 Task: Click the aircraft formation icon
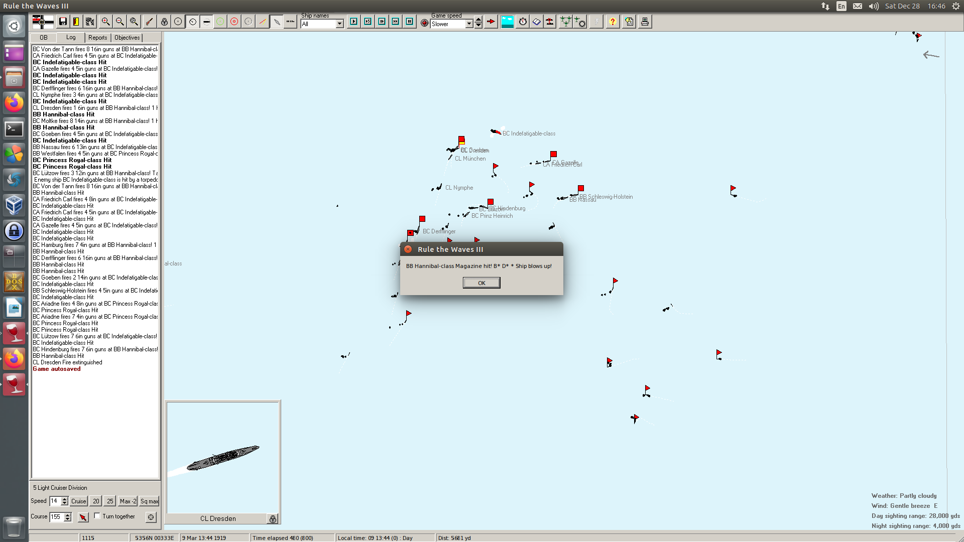pos(565,22)
